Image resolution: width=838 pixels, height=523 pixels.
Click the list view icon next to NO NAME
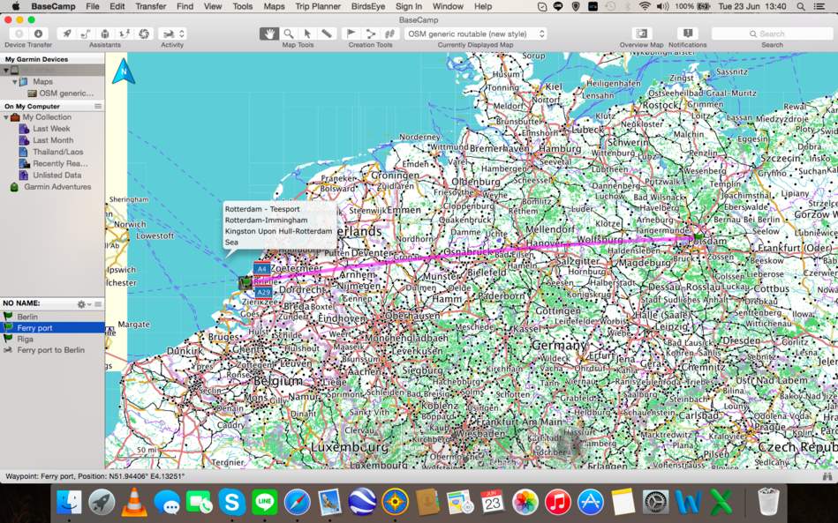pos(98,303)
